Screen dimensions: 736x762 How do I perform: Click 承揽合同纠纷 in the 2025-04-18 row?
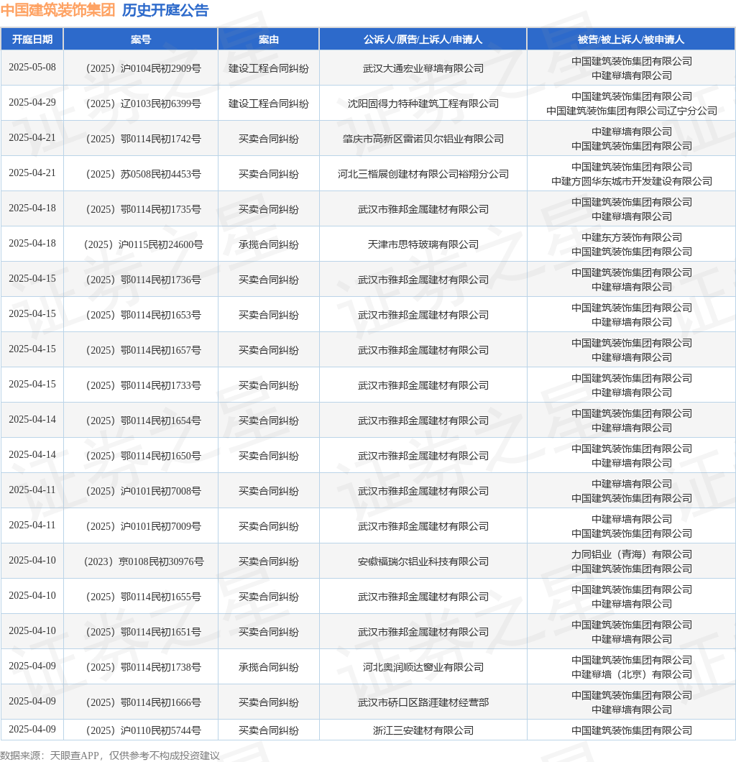pos(269,244)
